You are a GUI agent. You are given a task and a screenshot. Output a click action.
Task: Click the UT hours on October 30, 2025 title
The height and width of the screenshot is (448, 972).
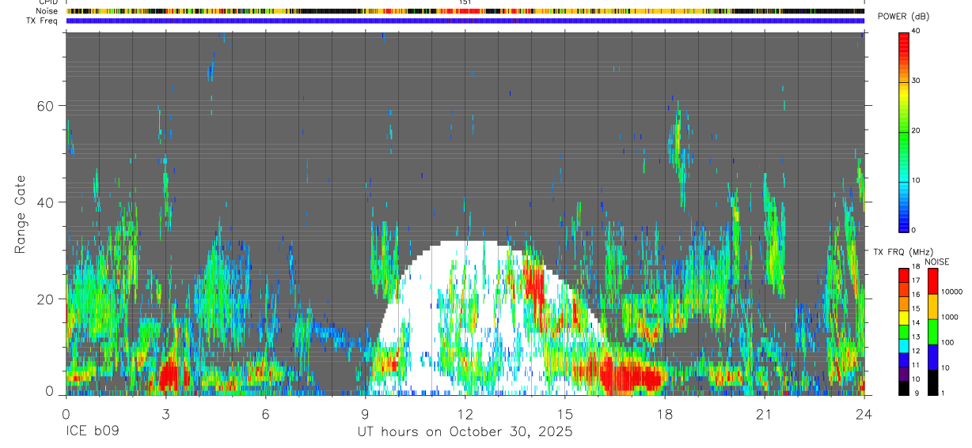click(465, 432)
